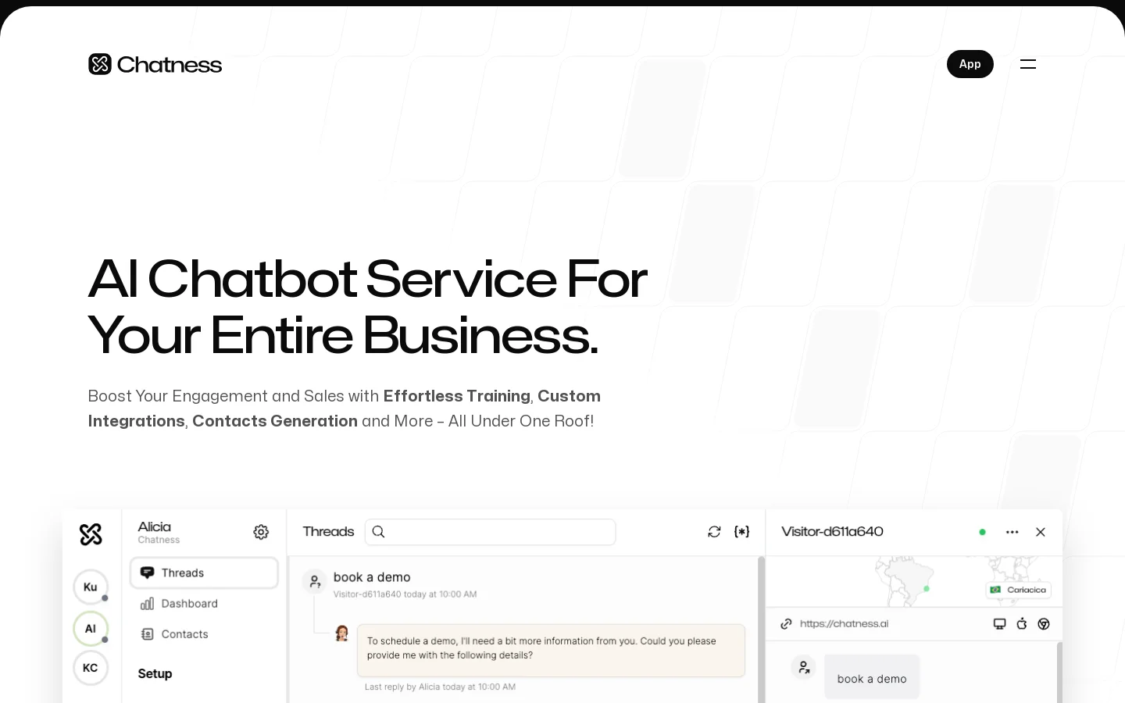Click the Threads search field
This screenshot has height=703, width=1125.
coord(490,532)
